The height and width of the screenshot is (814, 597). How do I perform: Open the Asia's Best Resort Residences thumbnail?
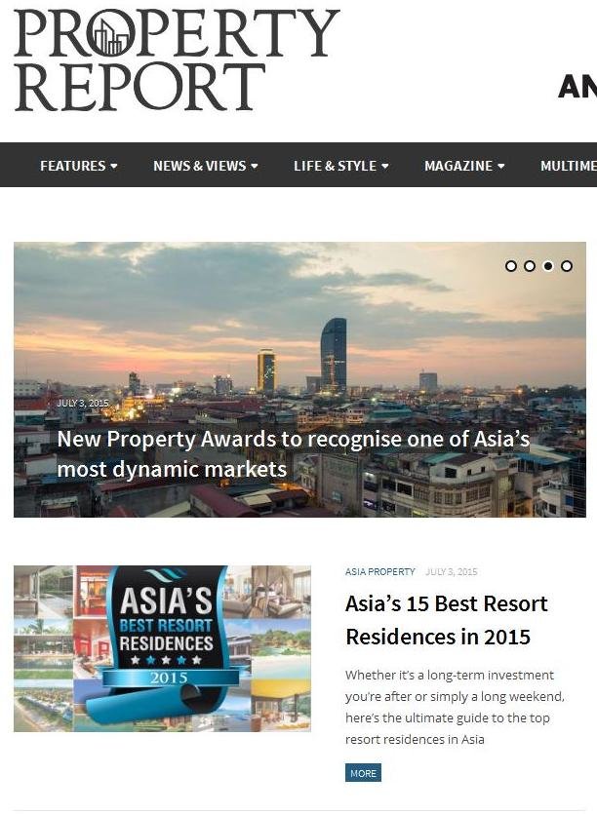point(162,648)
